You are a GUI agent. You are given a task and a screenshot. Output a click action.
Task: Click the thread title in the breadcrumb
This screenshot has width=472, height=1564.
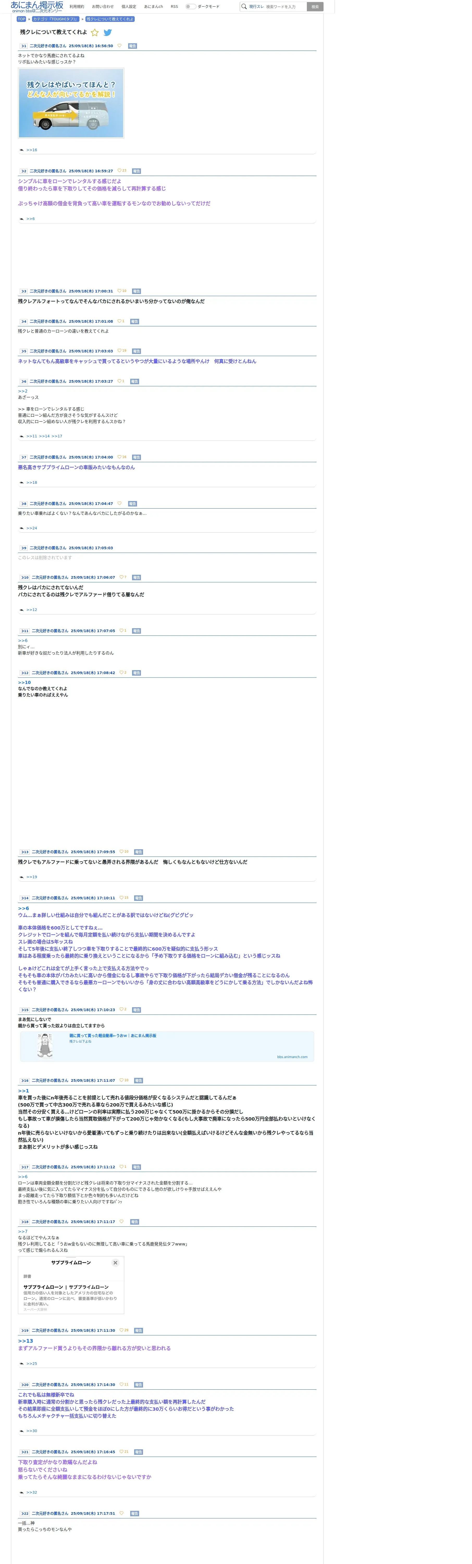110,19
